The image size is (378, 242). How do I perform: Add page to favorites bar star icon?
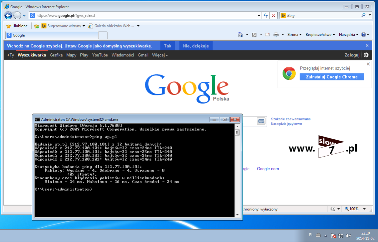point(36,26)
